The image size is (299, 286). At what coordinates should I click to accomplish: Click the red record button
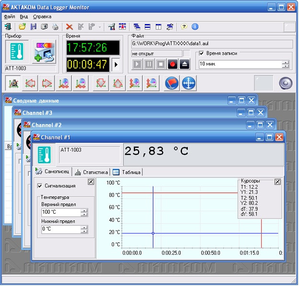pos(172,64)
